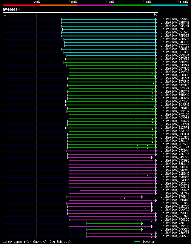Click the orange ~40% identity color segment
Viewport: 191px width, 244px height.
[58, 5]
